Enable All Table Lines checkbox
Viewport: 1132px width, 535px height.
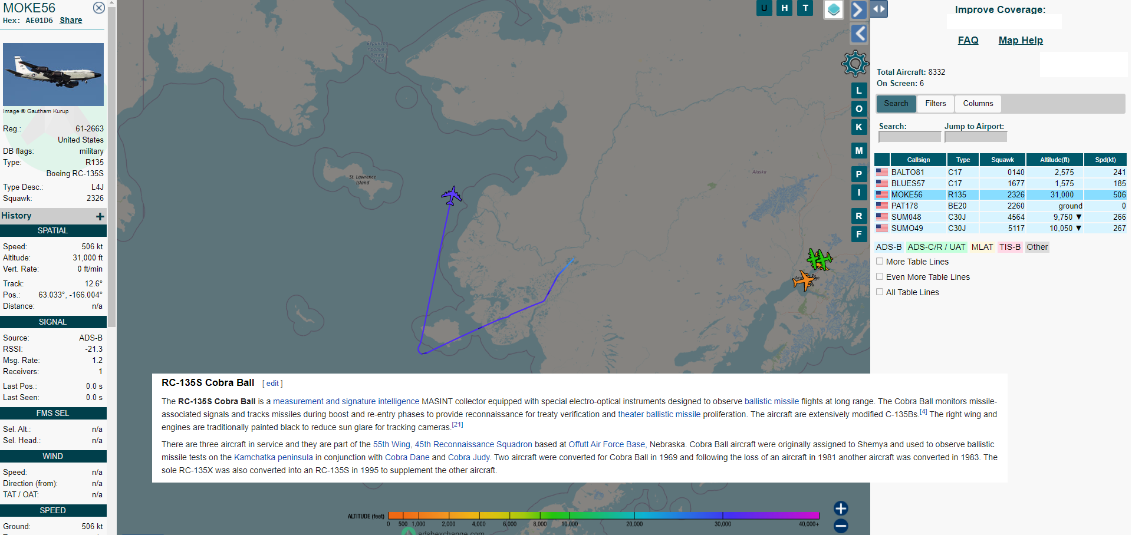point(880,292)
